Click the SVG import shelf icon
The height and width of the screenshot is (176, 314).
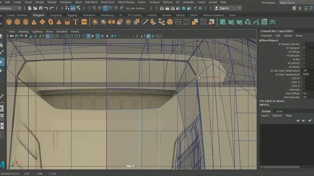point(84,22)
